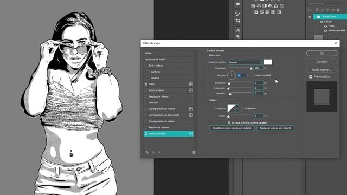Click Restaurar valores por defecto
The height and width of the screenshot is (195, 347).
(275, 128)
